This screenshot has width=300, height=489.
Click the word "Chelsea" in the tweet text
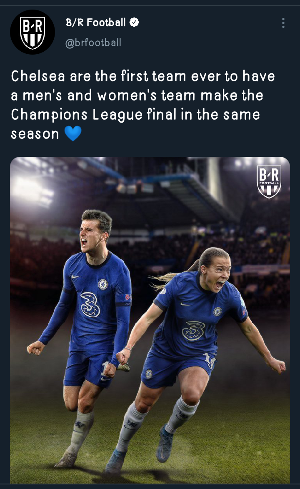[38, 76]
